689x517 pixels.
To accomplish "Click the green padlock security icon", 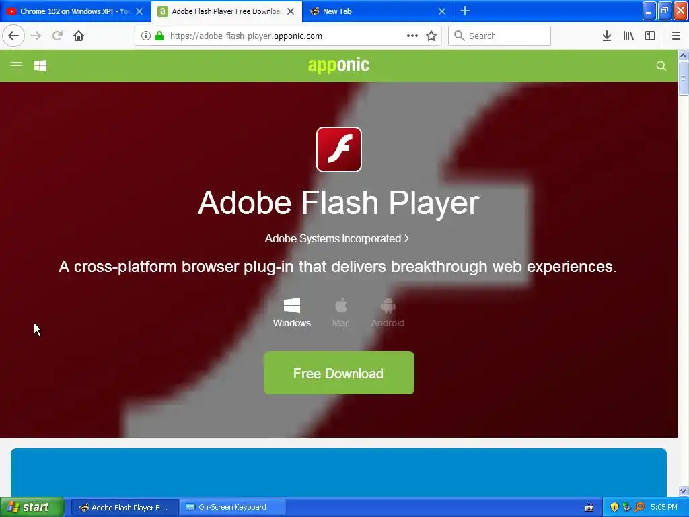I will (x=159, y=36).
